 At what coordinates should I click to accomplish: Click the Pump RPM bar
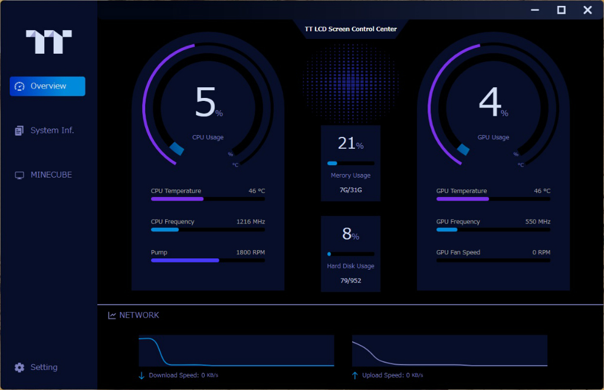(x=208, y=261)
